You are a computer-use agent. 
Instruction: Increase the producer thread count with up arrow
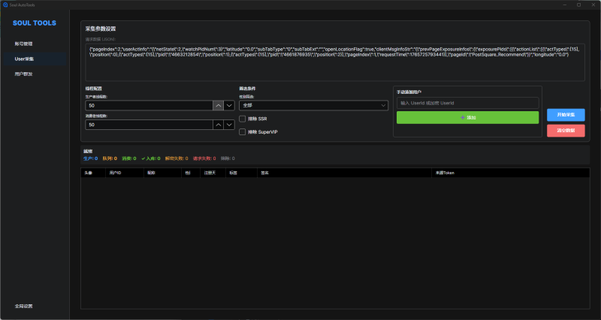pos(219,106)
